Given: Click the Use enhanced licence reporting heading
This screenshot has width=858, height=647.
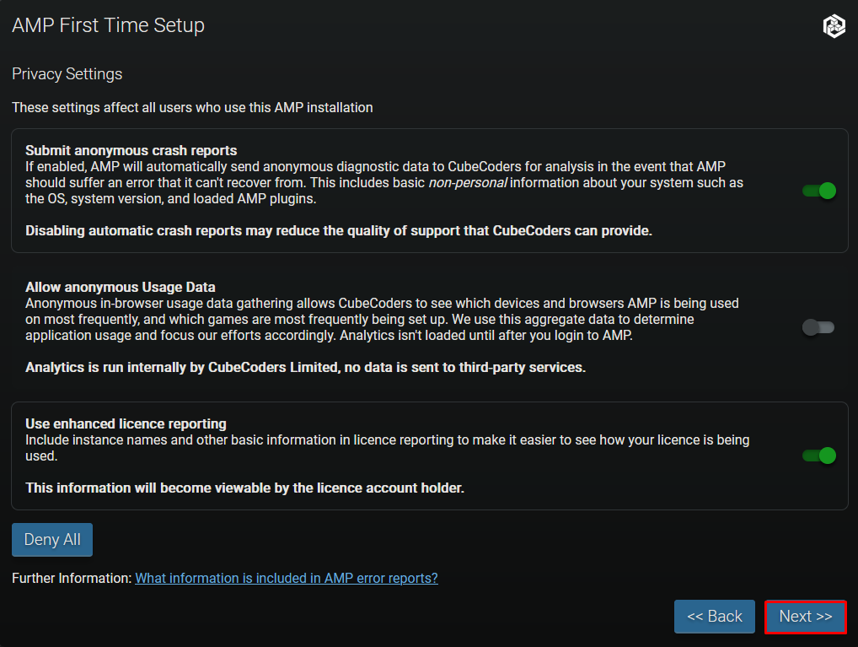Looking at the screenshot, I should tap(126, 423).
